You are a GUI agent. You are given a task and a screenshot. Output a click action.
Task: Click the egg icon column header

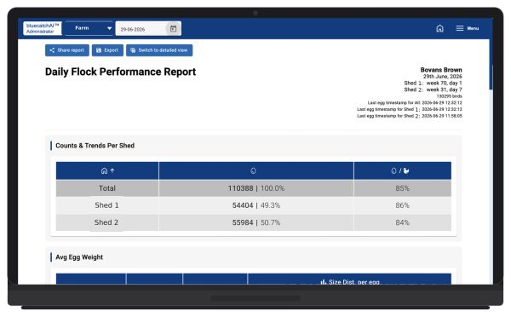pyautogui.click(x=253, y=170)
